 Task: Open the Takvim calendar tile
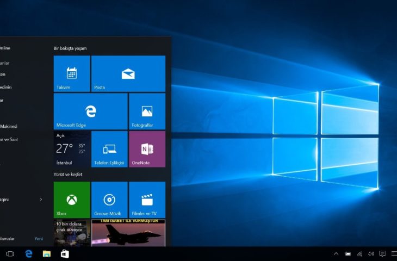click(72, 73)
